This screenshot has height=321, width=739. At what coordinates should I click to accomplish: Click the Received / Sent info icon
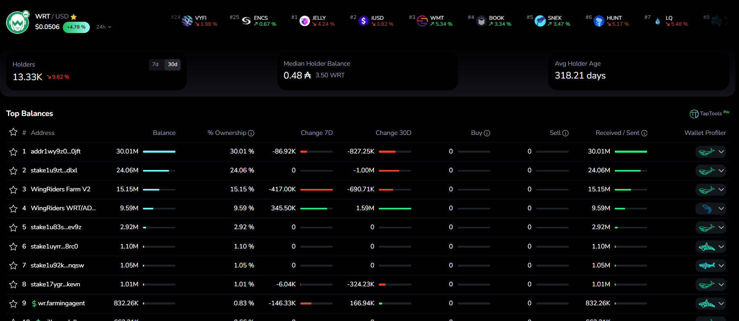(x=644, y=133)
